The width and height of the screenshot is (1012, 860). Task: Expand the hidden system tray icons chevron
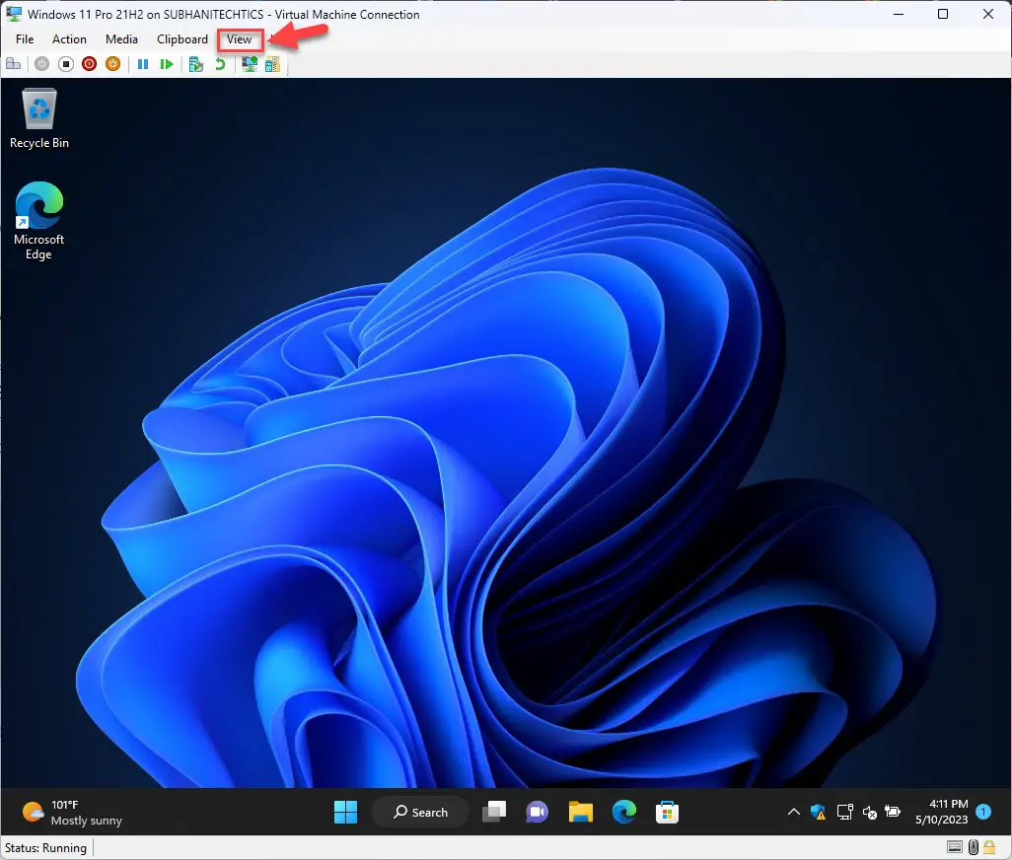pos(793,813)
